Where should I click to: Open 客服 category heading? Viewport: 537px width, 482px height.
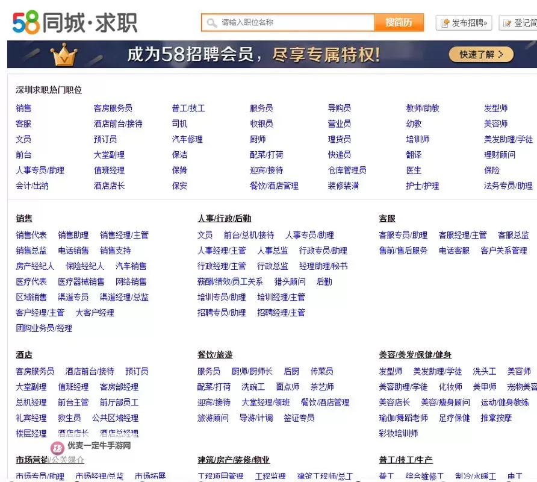tap(387, 219)
